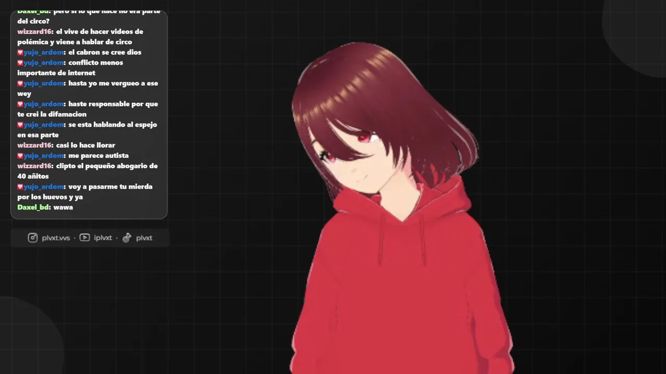Image resolution: width=666 pixels, height=374 pixels.
Task: Select text 'conflicto menos importante de internet'
Action: 70,68
